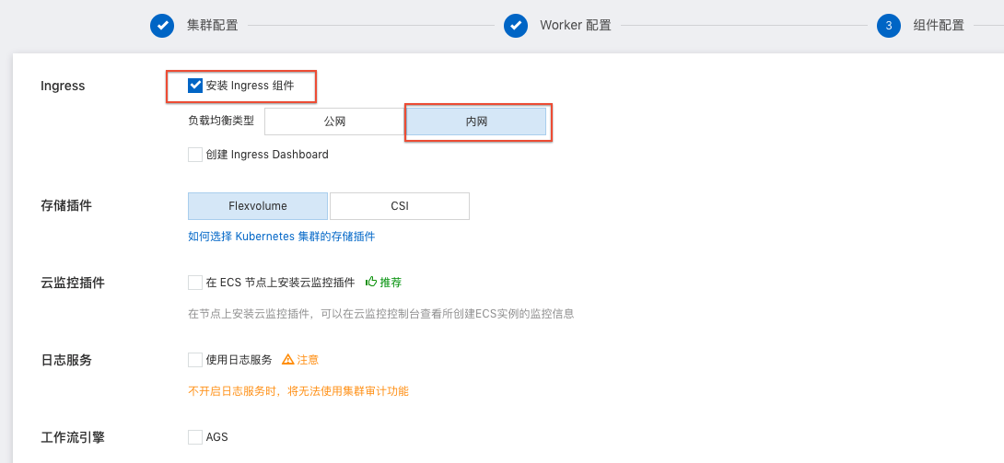Click the 在节点上安装云监控插件 description text
The height and width of the screenshot is (463, 1004).
[380, 314]
